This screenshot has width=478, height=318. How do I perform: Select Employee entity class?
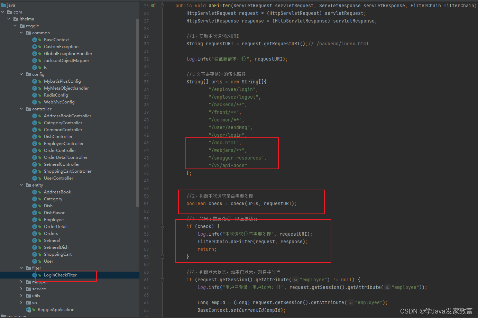point(54,220)
